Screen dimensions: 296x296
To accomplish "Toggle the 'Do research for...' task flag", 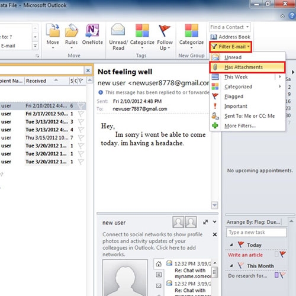I will tap(282, 275).
